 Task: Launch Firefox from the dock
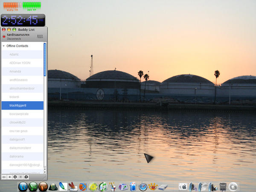tap(83, 187)
